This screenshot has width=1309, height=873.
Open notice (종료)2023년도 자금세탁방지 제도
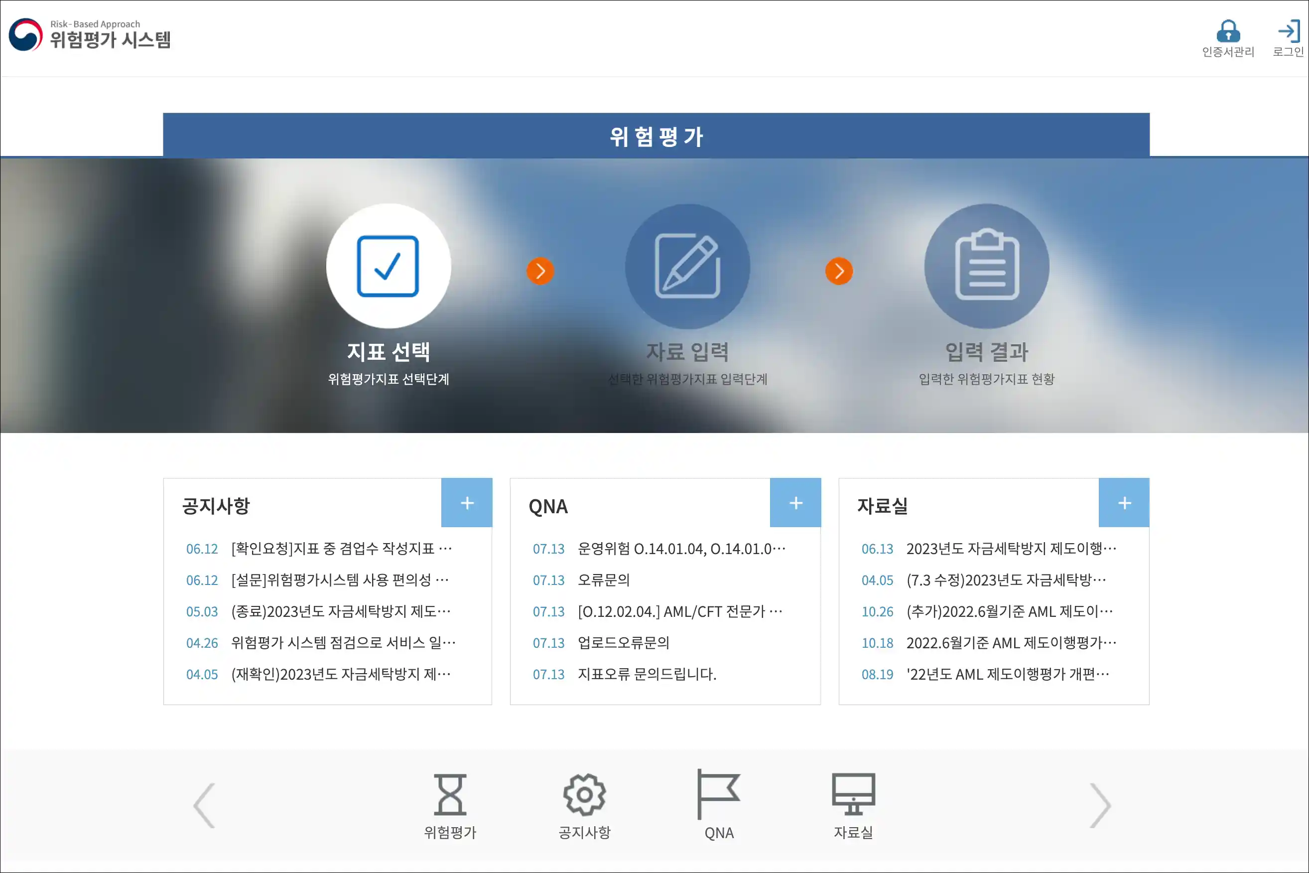click(x=341, y=611)
